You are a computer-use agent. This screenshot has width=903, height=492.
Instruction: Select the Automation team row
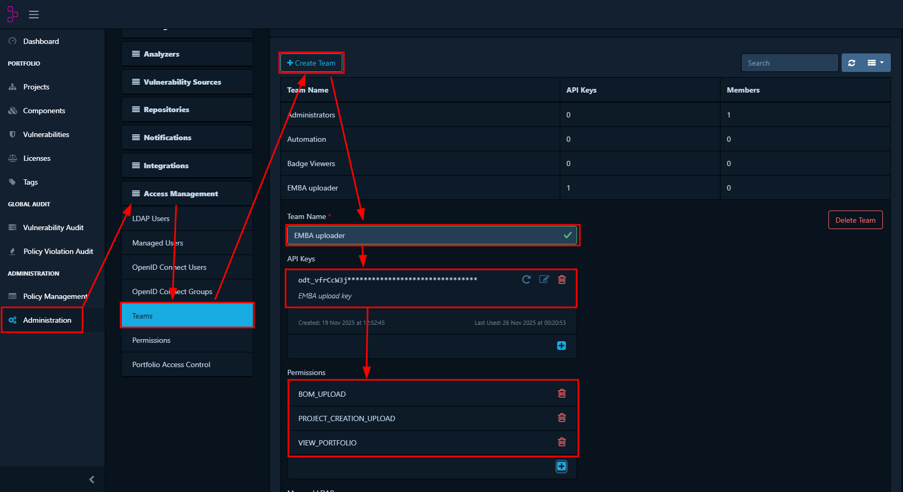coord(307,139)
